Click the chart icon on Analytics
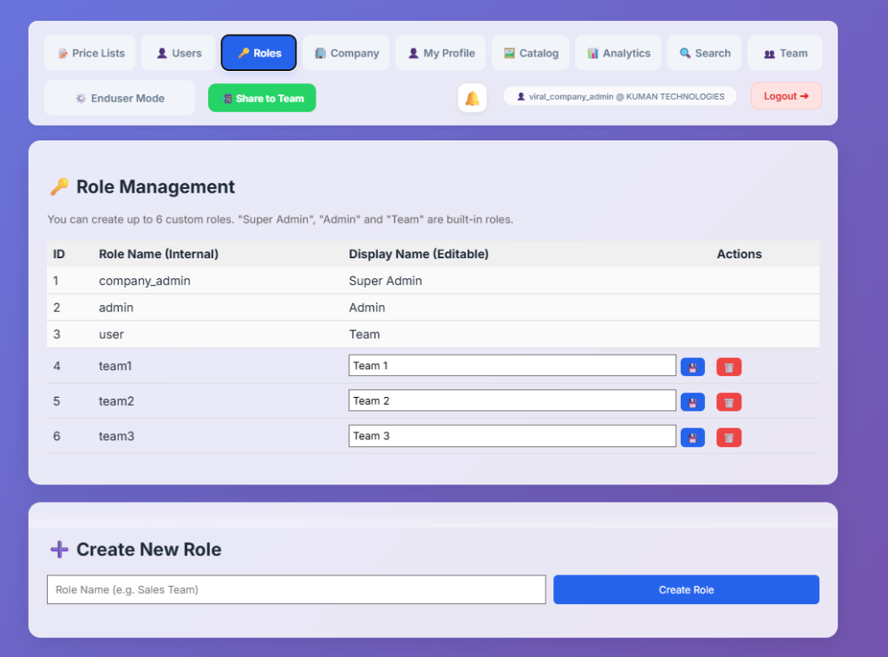888x657 pixels. pos(593,53)
